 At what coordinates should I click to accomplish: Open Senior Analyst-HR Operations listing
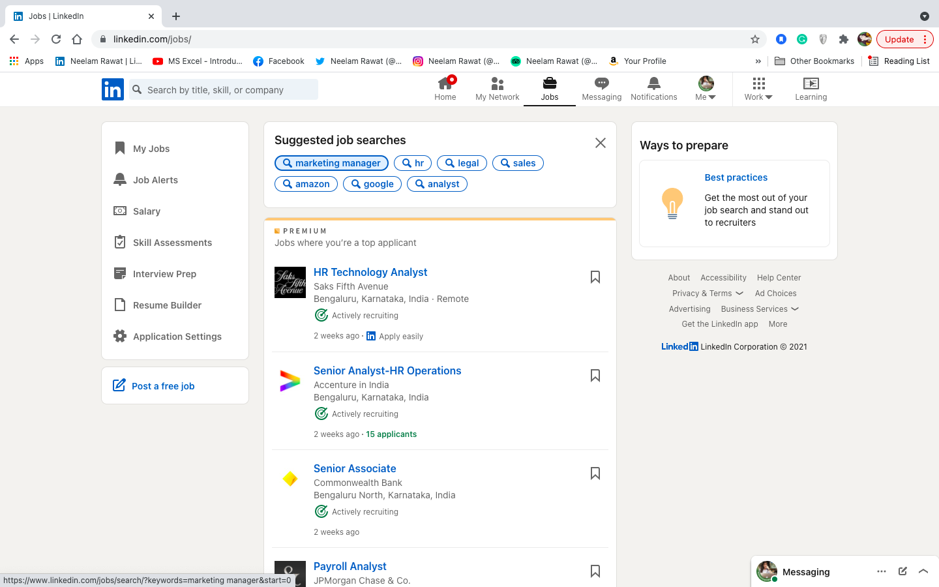pos(387,370)
